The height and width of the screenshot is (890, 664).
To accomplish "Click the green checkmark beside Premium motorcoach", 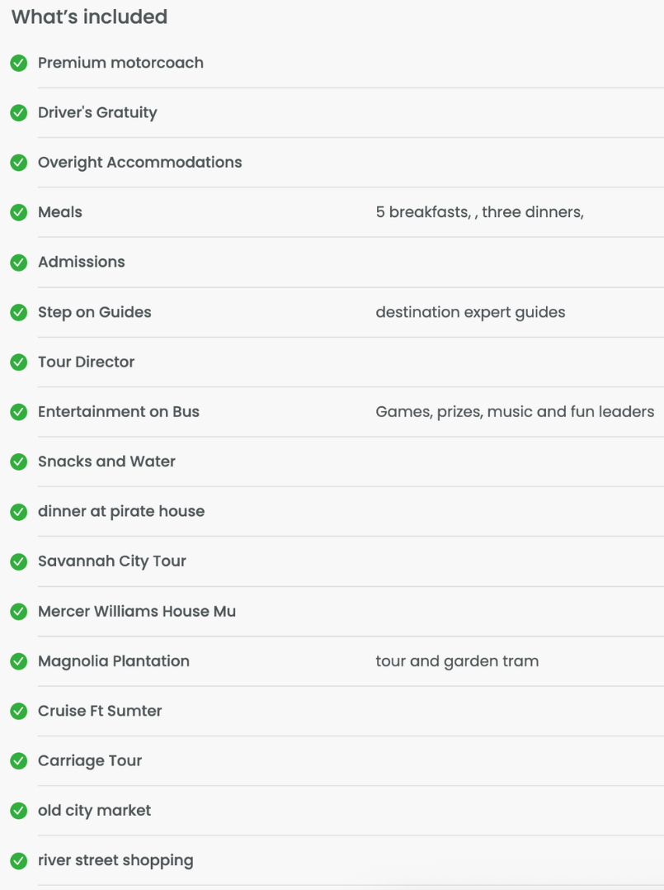I will (19, 63).
